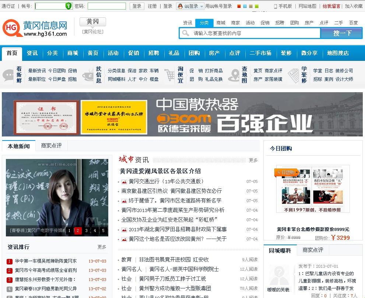365x298 pixels.
Task: Go to slide 3 of news slideshow
Action: point(86,231)
